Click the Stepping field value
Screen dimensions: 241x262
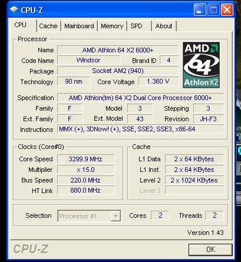pyautogui.click(x=209, y=108)
